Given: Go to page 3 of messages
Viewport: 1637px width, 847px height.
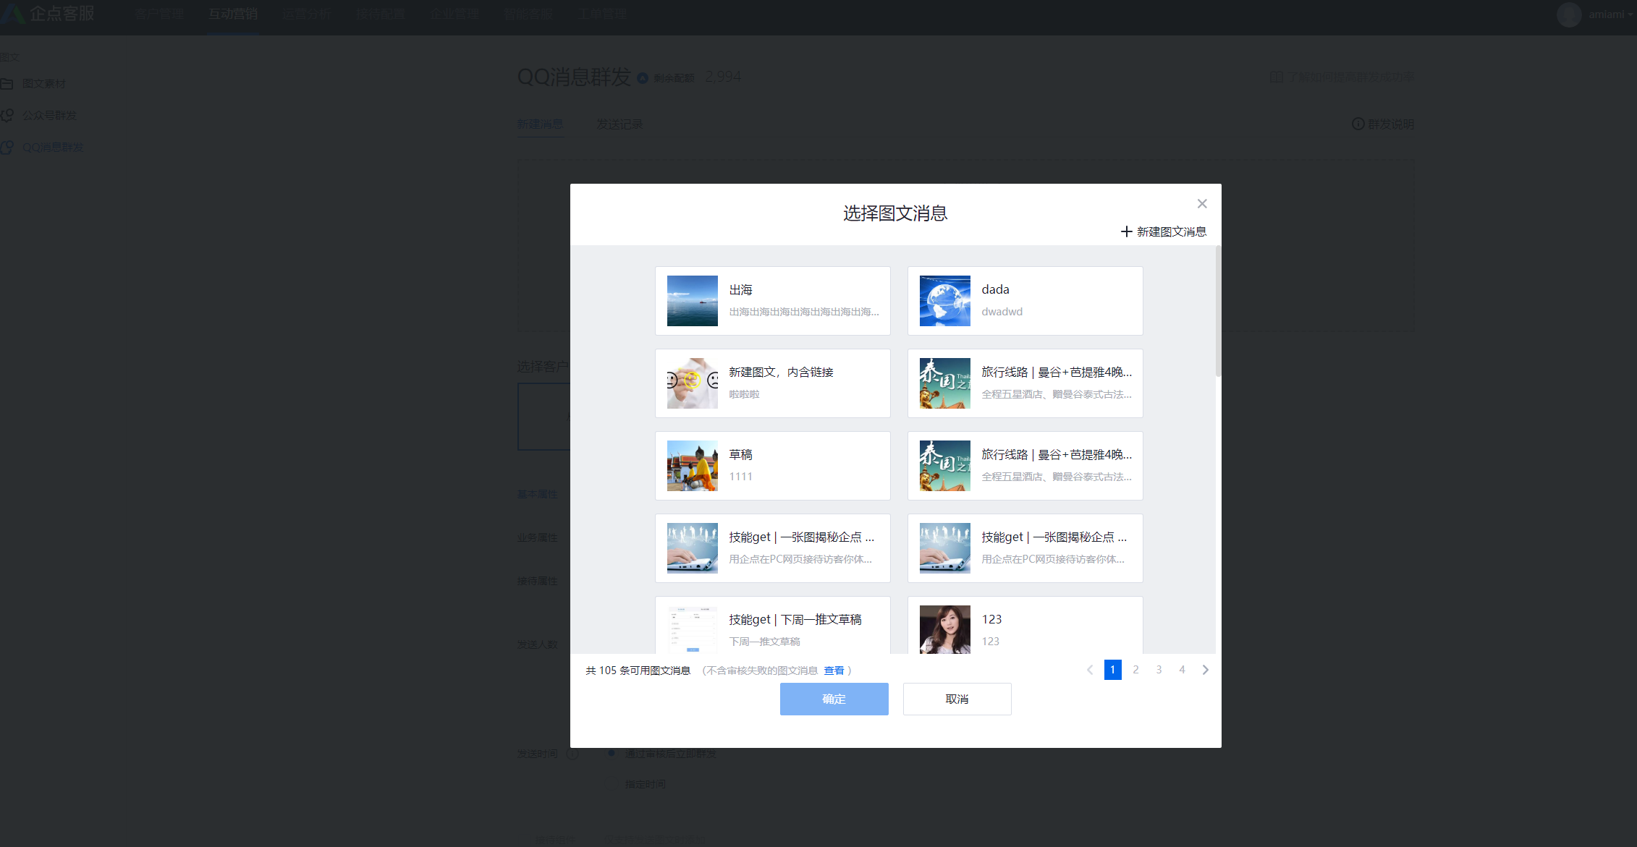Looking at the screenshot, I should 1159,670.
